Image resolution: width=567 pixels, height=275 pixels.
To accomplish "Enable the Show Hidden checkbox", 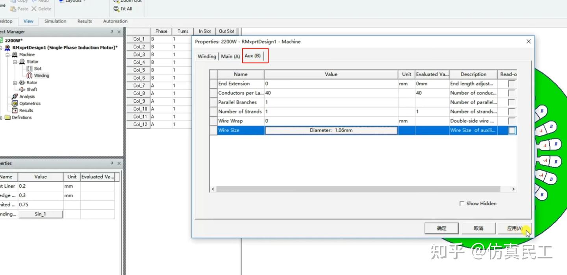I will (462, 204).
